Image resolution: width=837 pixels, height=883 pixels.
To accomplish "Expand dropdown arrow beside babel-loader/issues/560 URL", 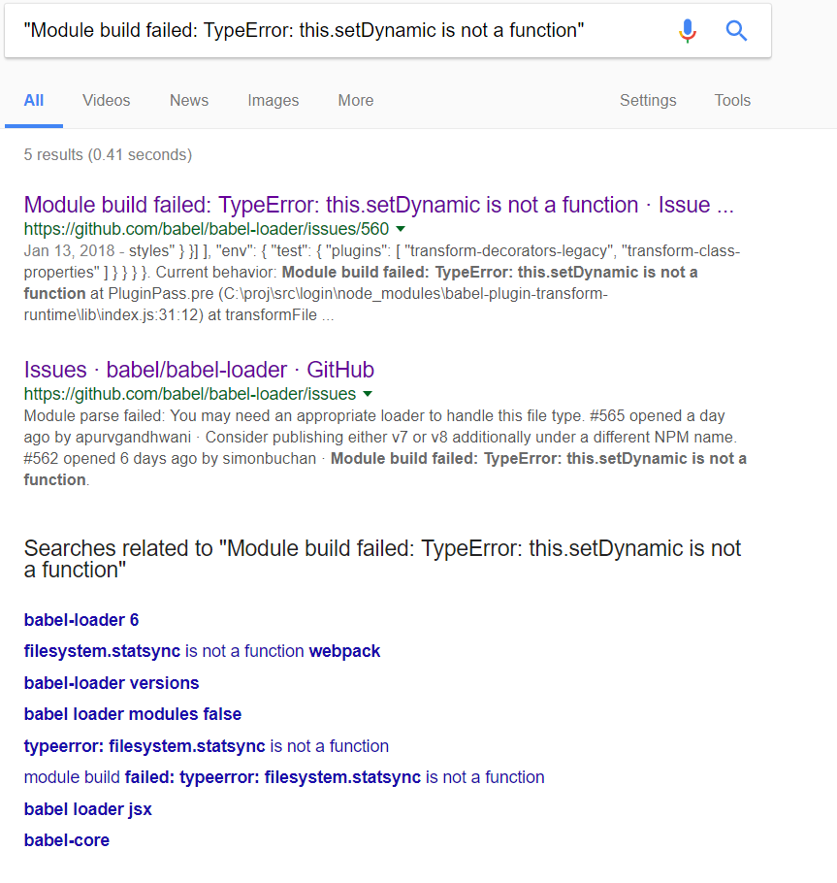I will point(401,229).
